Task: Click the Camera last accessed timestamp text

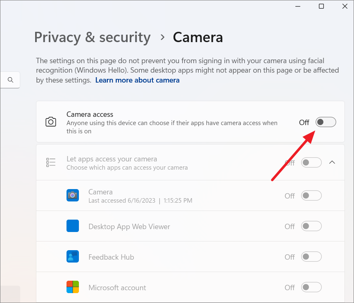Action: pos(140,201)
